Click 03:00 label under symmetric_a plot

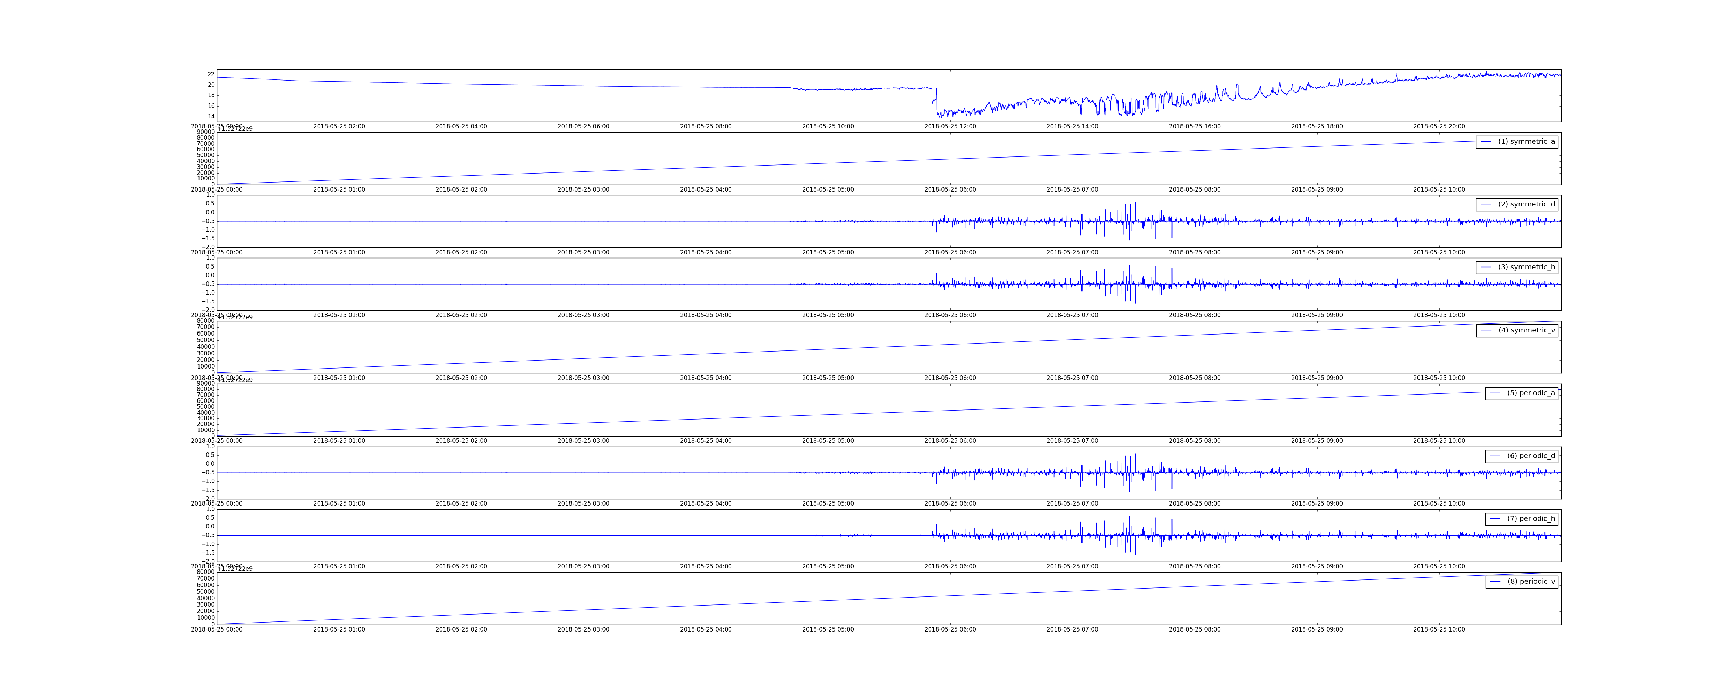(x=583, y=189)
